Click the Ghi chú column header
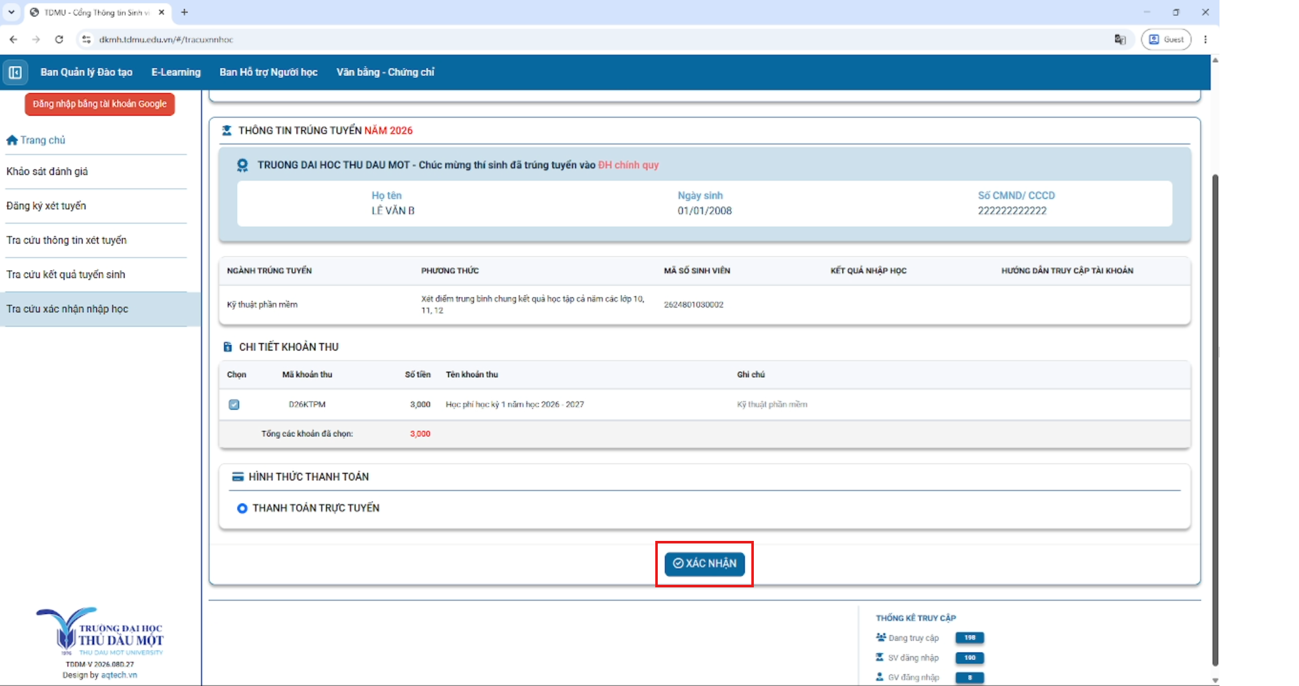 tap(751, 375)
